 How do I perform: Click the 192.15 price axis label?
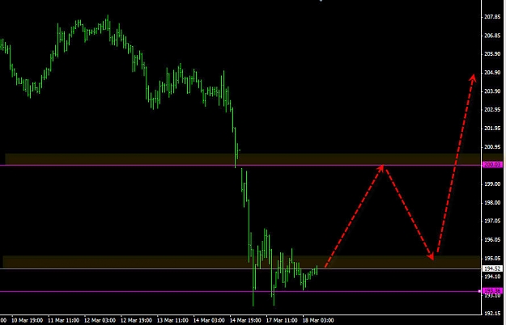(492, 313)
